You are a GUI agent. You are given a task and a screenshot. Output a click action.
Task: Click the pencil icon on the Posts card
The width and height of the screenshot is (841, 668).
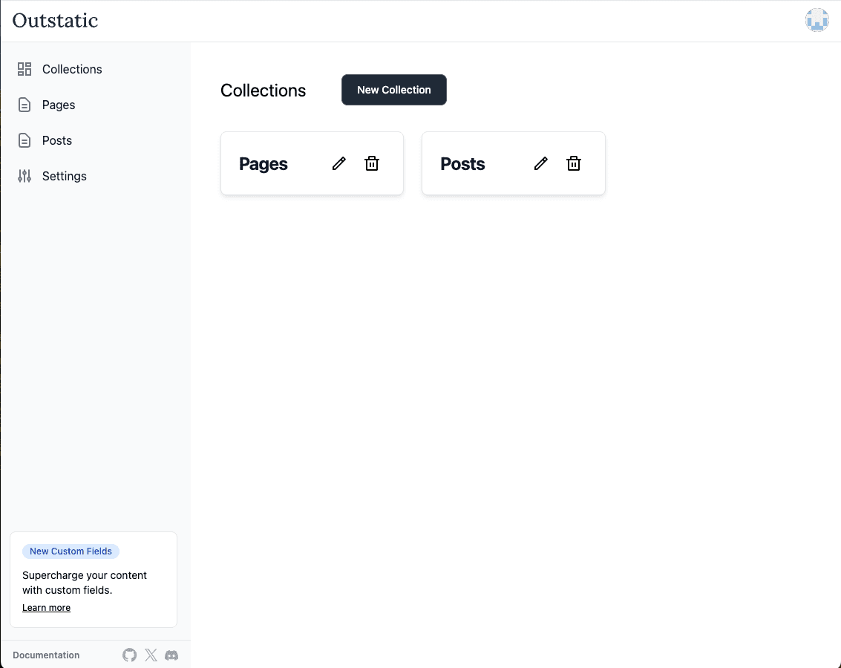541,164
